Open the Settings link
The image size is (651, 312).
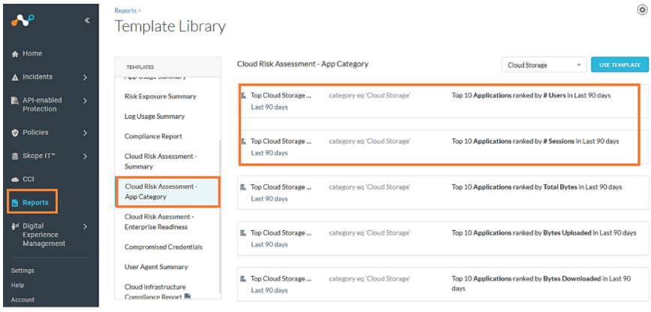(23, 271)
